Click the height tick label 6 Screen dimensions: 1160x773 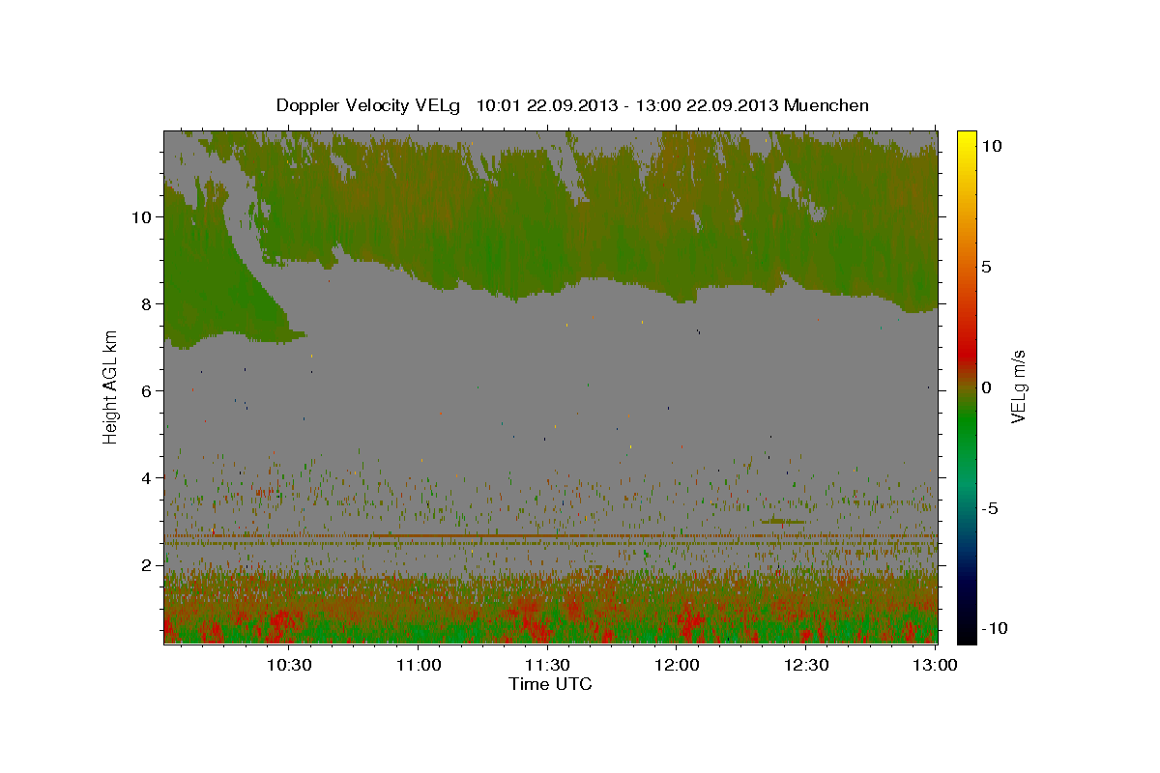coord(148,391)
